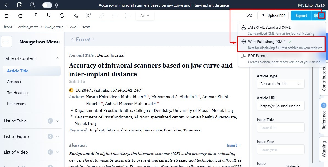Click the Issue Title input field
Screen dimensions: 328x167
point(280,128)
